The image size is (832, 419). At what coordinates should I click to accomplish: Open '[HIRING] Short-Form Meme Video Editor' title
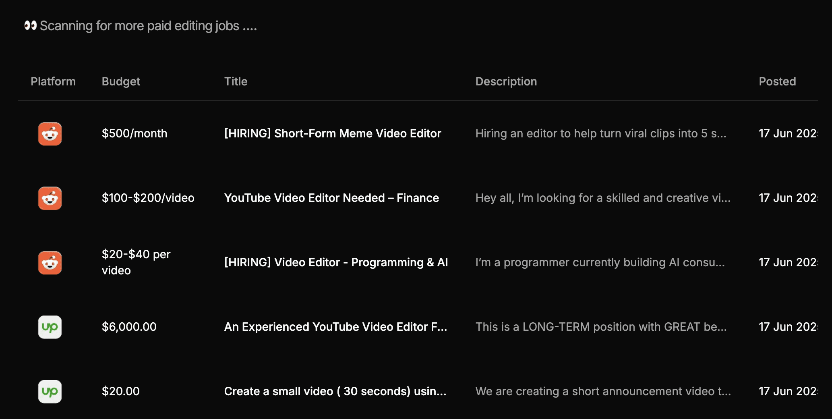333,133
